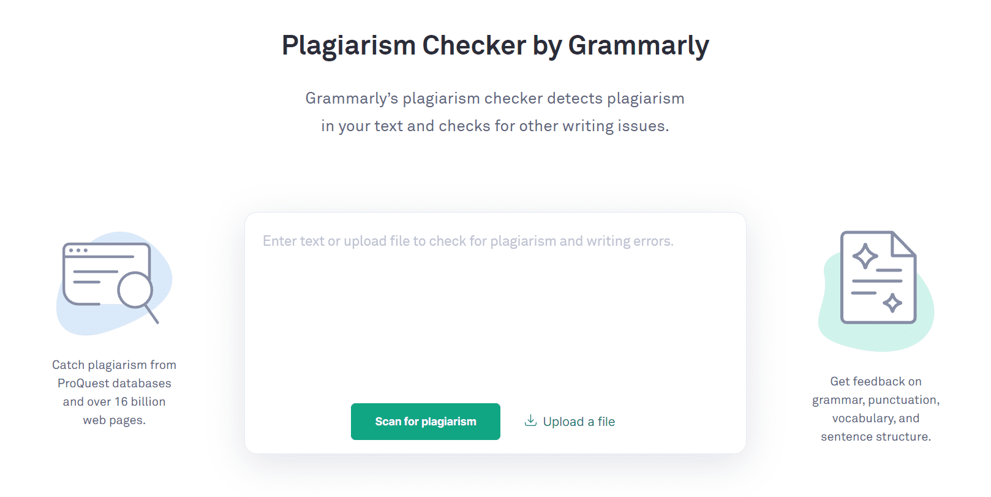Click the upload arrow icon
Screen dimensions: 991x497
pos(530,421)
